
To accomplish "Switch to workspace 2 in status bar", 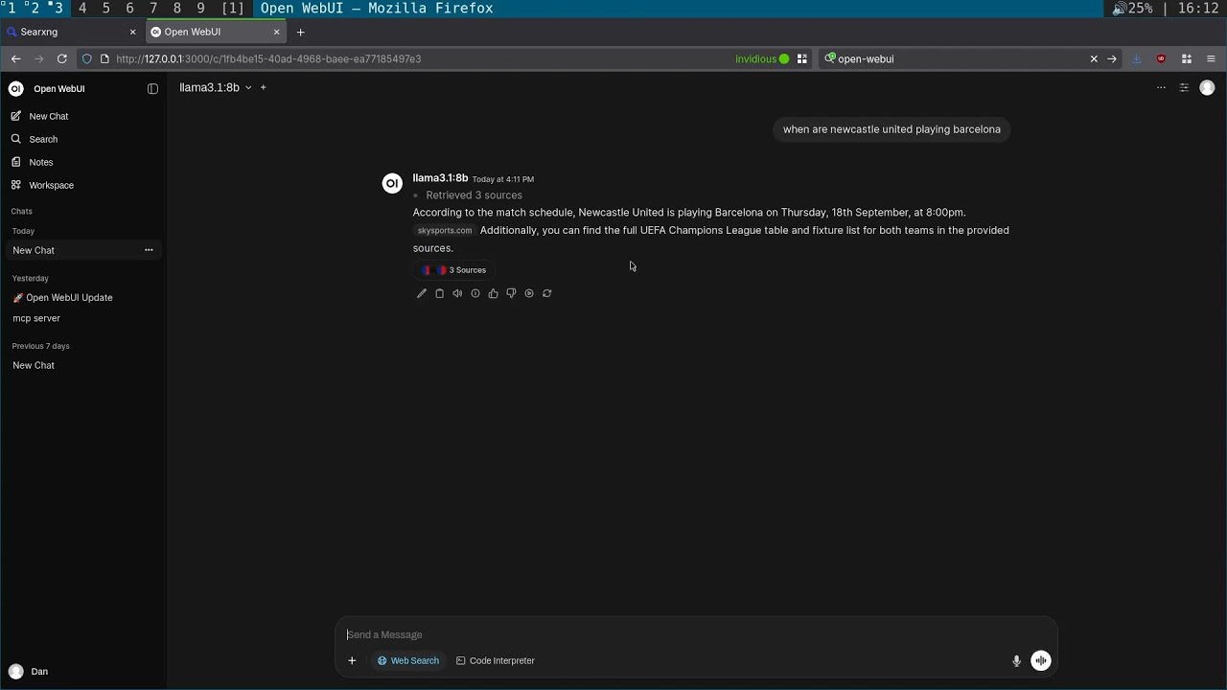I will [35, 8].
